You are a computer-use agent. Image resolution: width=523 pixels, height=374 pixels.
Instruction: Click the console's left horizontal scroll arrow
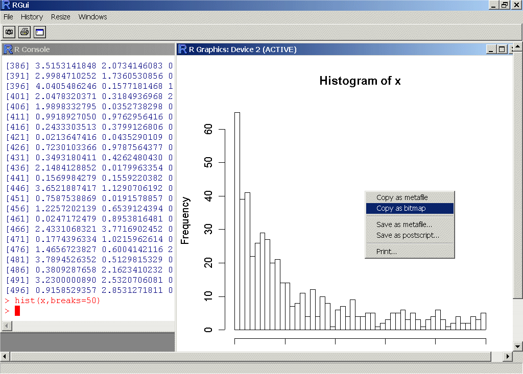click(x=7, y=326)
